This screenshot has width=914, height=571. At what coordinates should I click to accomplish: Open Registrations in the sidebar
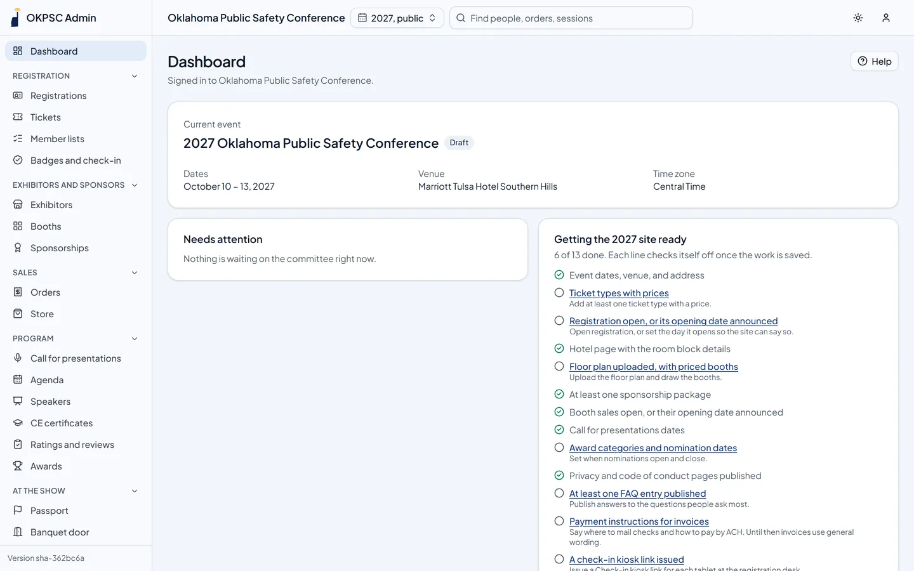click(x=76, y=95)
